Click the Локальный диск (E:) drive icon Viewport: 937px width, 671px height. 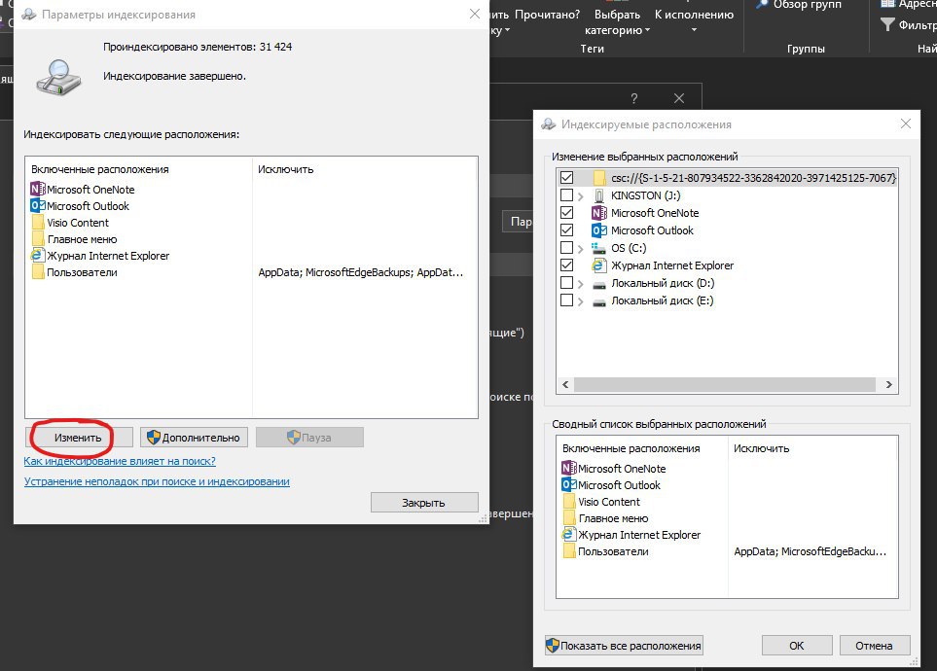pyautogui.click(x=598, y=301)
